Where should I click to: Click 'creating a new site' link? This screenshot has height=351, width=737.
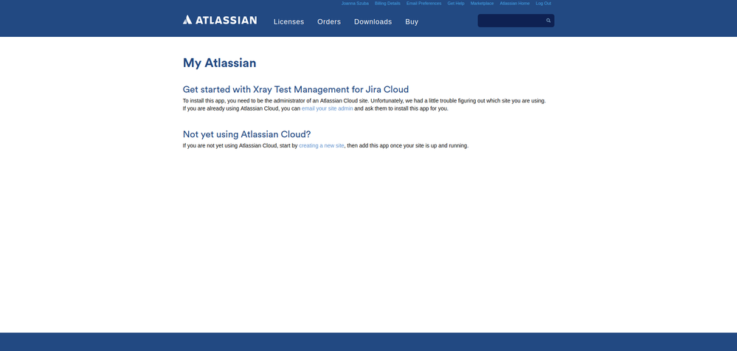click(x=322, y=146)
